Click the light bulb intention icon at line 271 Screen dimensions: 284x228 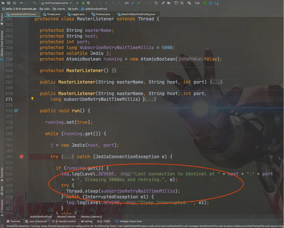[x=32, y=99]
